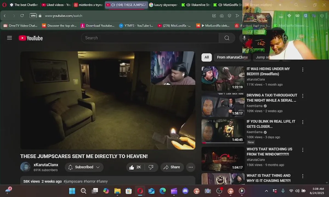
Task: Open Microsoft Edge from the taskbar
Action: [x=163, y=191]
